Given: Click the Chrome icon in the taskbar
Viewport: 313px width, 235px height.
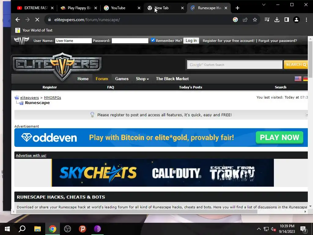Looking at the screenshot, I should [53, 229].
